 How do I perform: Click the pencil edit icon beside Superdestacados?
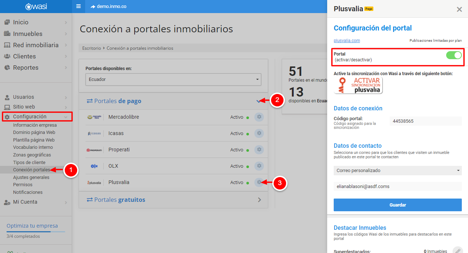pos(457,251)
